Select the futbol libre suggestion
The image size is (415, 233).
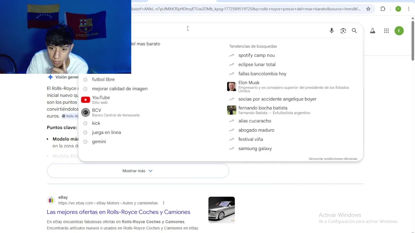tap(103, 79)
